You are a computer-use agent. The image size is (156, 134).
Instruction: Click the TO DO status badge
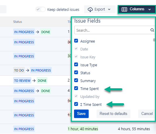19,70
